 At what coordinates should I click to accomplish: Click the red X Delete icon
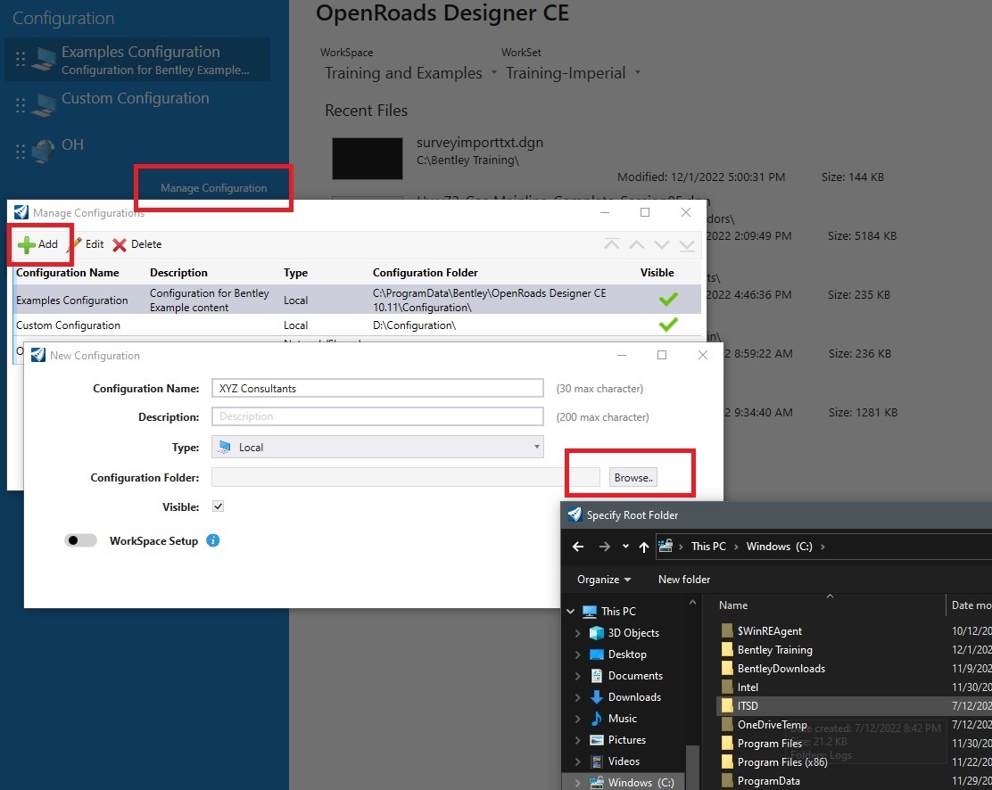click(119, 245)
